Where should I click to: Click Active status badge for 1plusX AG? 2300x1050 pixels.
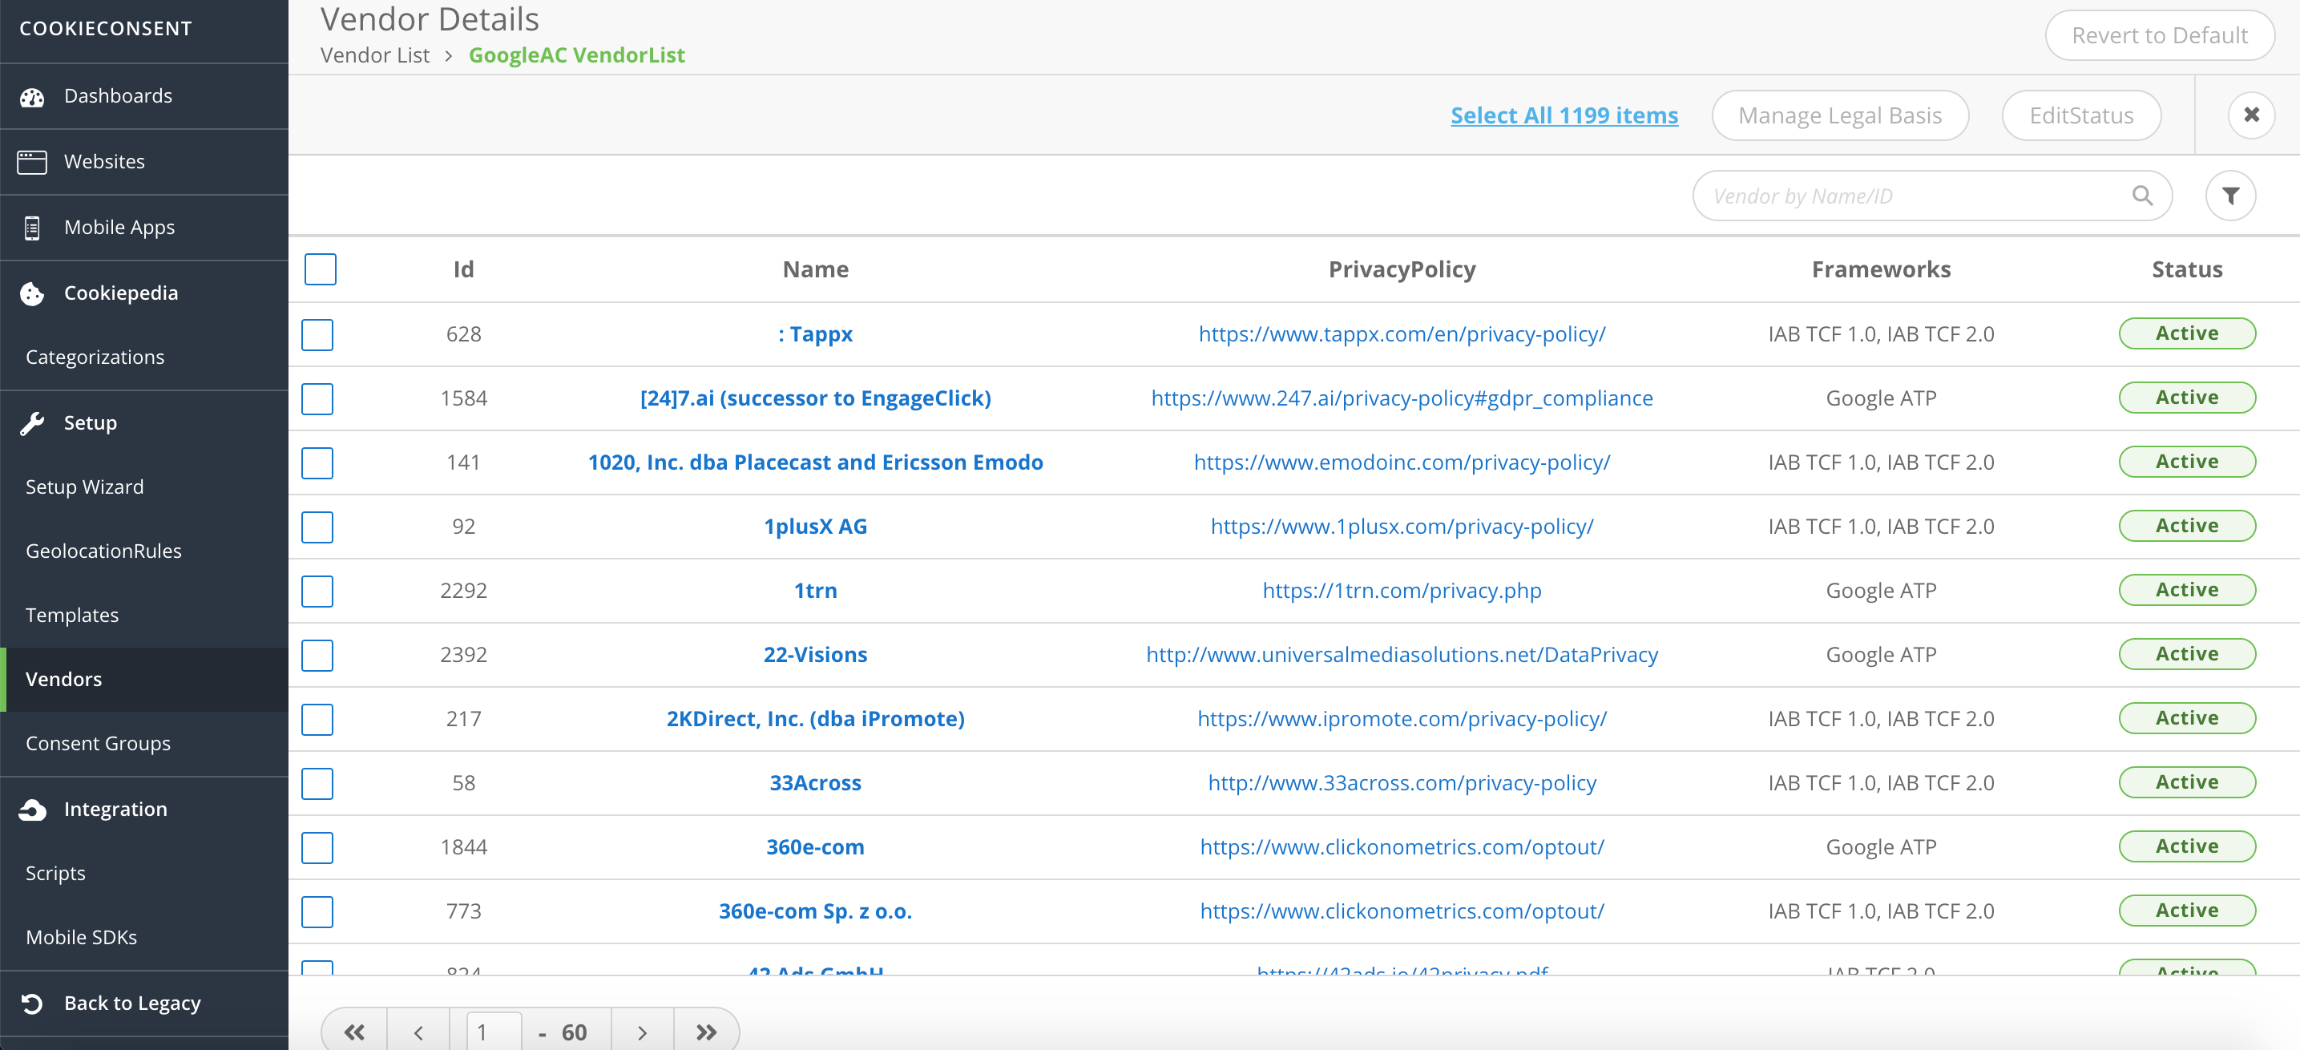click(2187, 526)
